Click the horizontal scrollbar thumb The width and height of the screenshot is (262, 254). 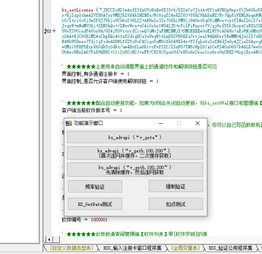point(56,239)
